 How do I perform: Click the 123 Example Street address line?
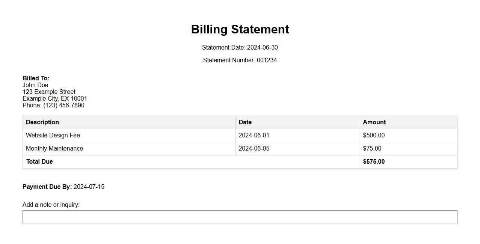[49, 92]
